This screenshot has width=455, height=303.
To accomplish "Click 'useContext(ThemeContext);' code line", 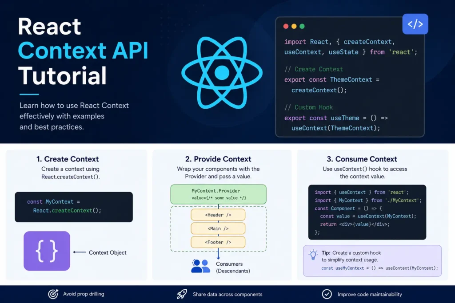I will coord(336,128).
